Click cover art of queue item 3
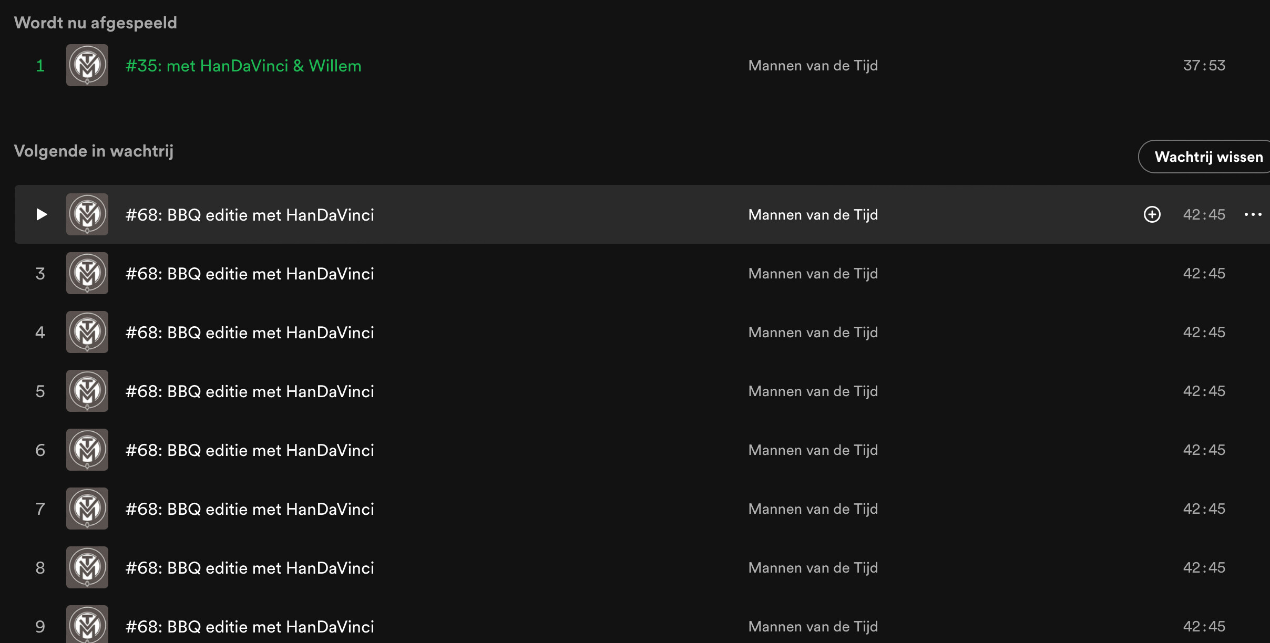 87,273
